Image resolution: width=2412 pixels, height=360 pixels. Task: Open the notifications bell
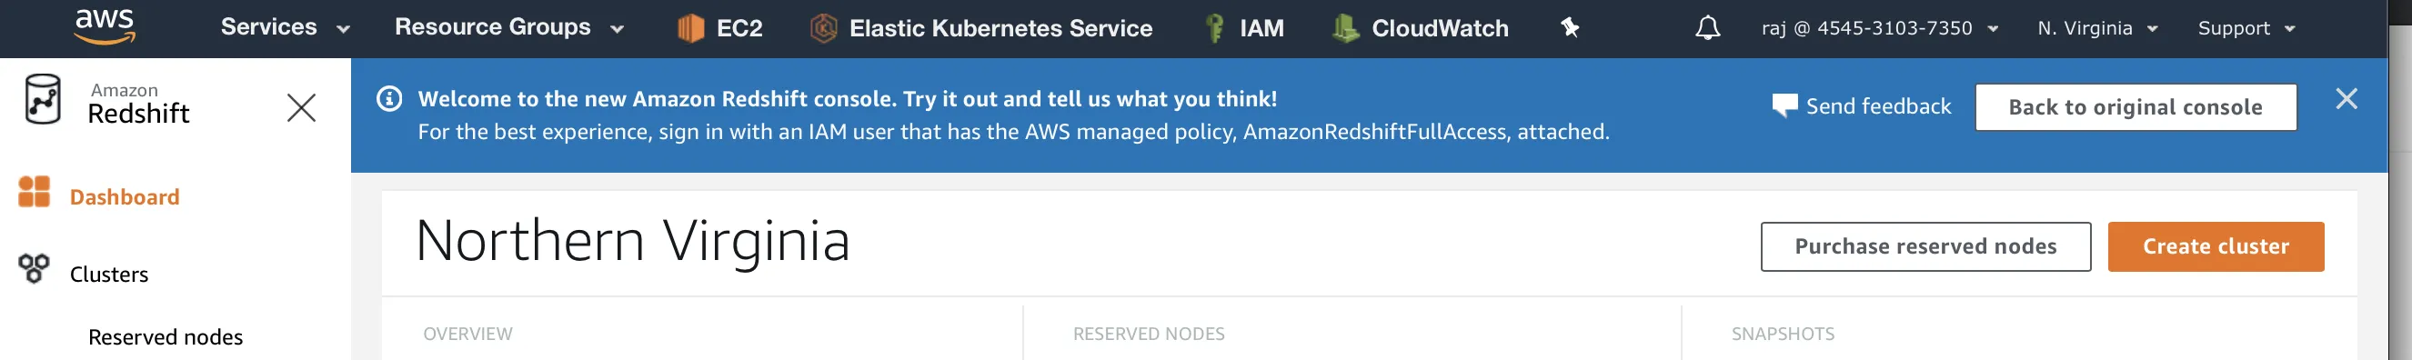pos(1707,28)
